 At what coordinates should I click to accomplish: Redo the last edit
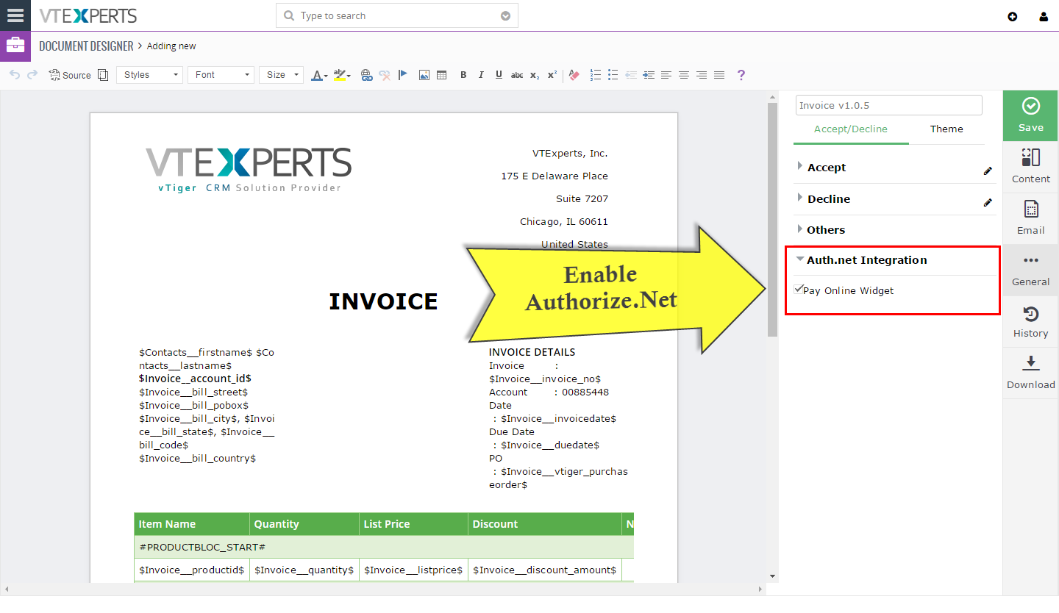pos(32,75)
